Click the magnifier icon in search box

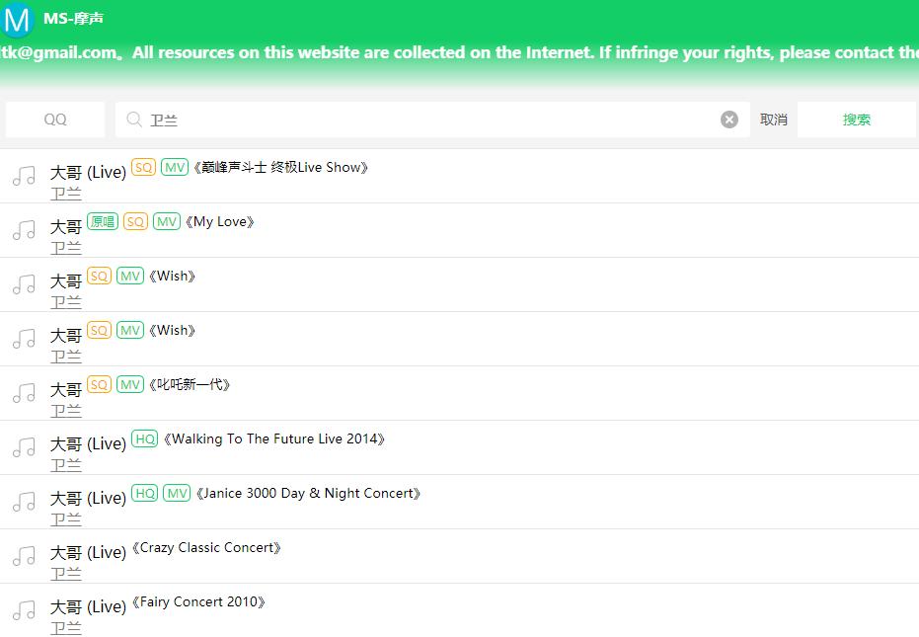pyautogui.click(x=134, y=119)
